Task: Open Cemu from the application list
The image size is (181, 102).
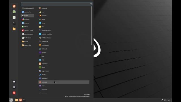Action: click(64, 23)
